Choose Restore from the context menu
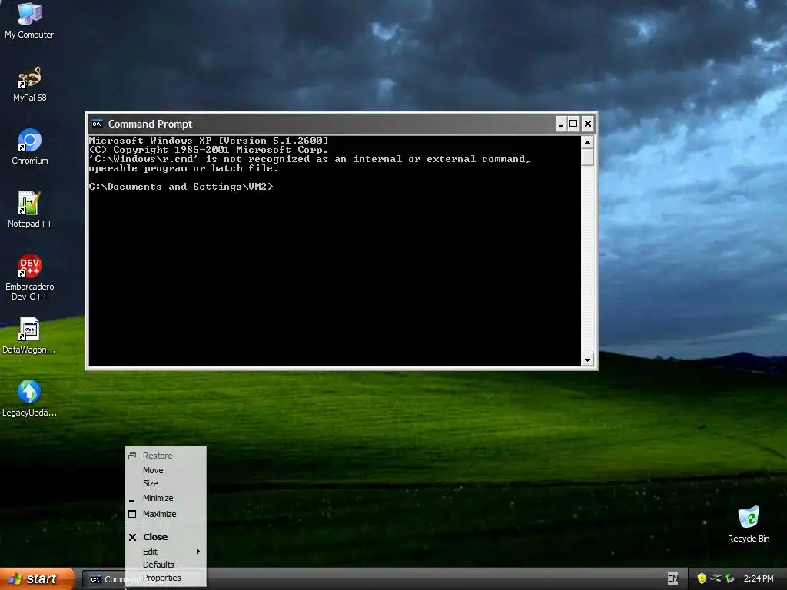The image size is (787, 590). click(x=166, y=456)
